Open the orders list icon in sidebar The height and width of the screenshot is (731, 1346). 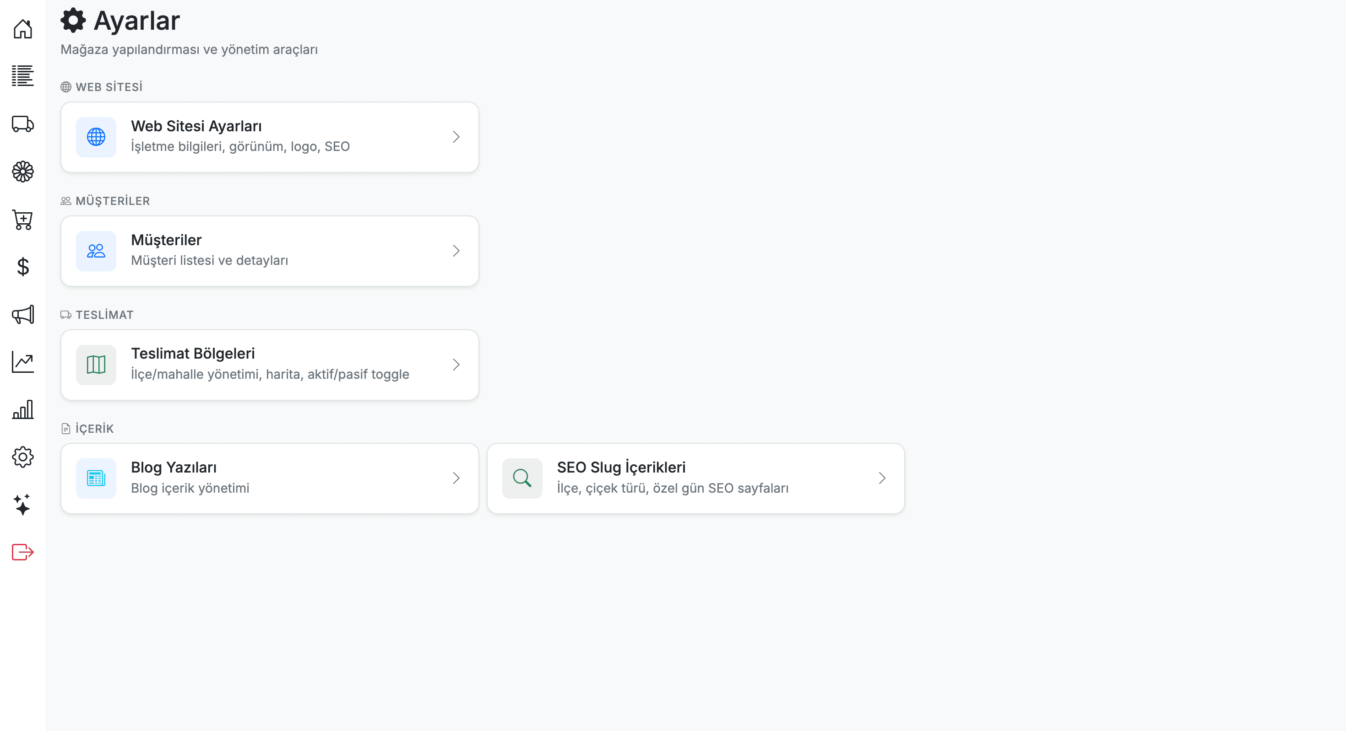coord(22,76)
